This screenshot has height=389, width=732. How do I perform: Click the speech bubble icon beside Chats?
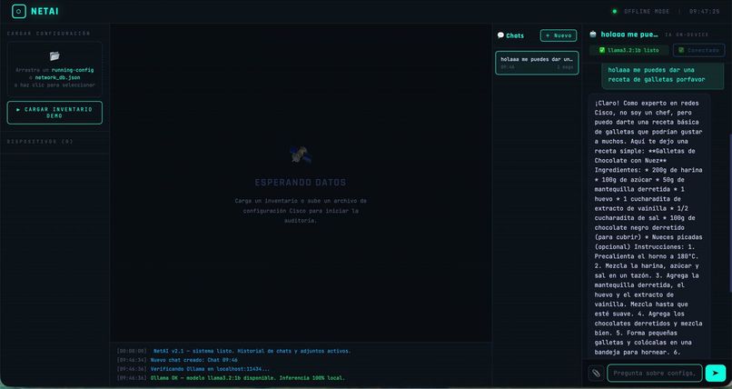tap(500, 35)
